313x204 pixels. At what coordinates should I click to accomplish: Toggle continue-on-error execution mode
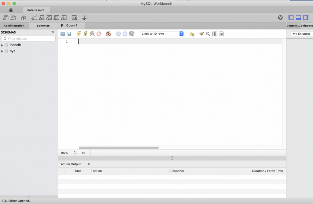[109, 34]
